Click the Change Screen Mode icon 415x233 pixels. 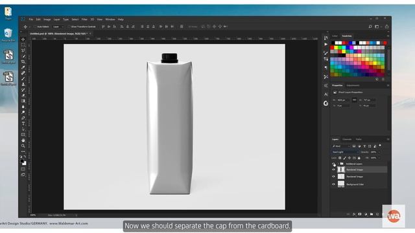(23, 175)
